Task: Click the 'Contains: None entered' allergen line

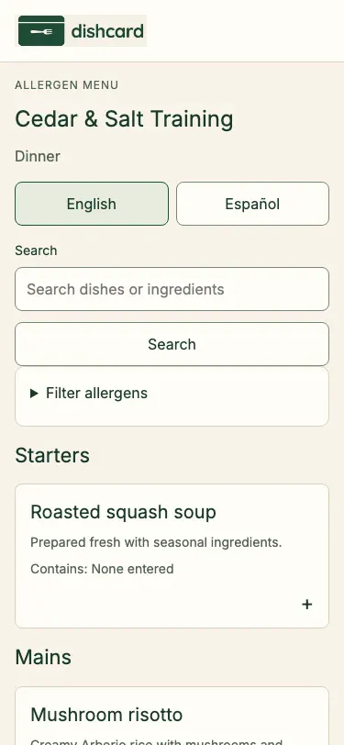Action: tap(102, 569)
